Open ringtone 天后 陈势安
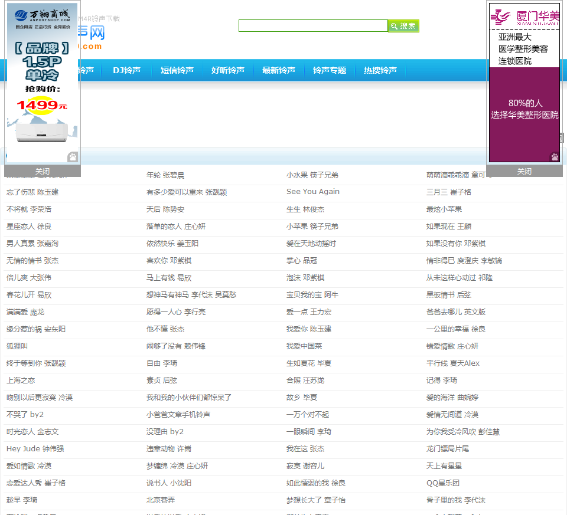Screen dimensions: 567x515 (x=165, y=209)
